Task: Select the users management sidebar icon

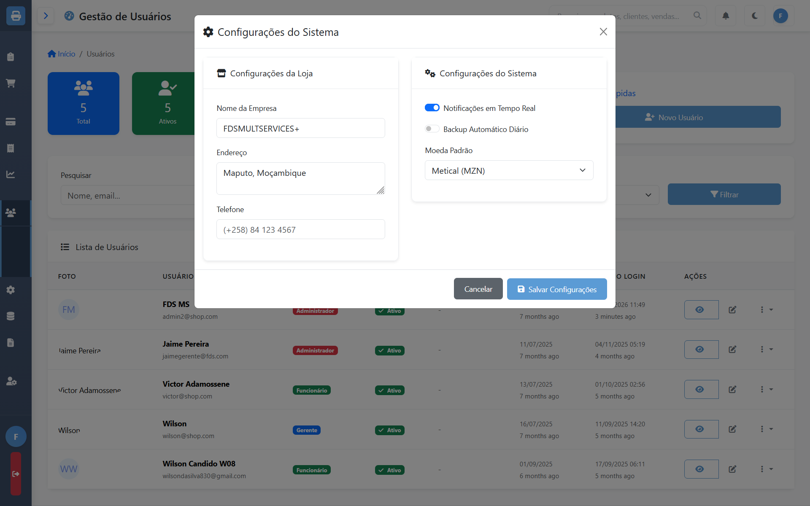Action: coord(11,213)
